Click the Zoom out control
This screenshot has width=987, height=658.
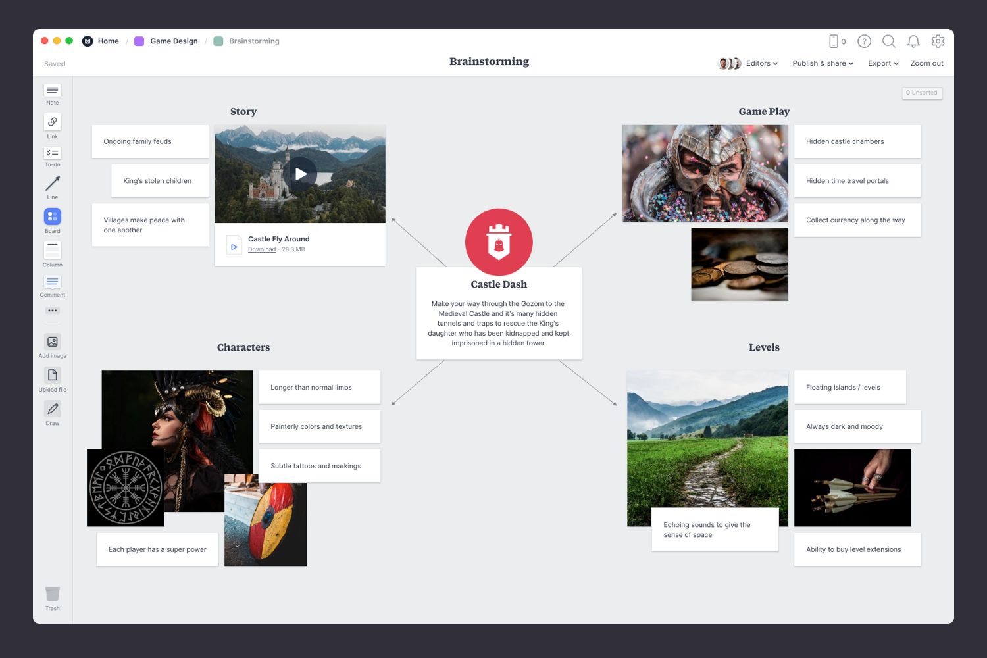tap(926, 63)
